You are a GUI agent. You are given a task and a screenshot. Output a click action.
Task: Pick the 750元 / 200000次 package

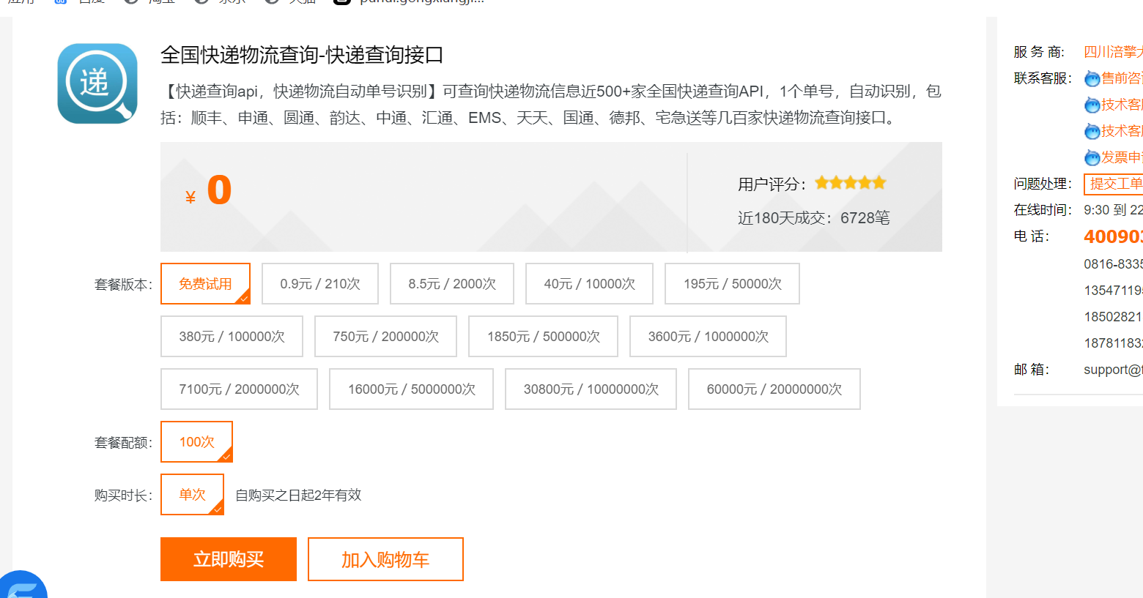point(385,336)
